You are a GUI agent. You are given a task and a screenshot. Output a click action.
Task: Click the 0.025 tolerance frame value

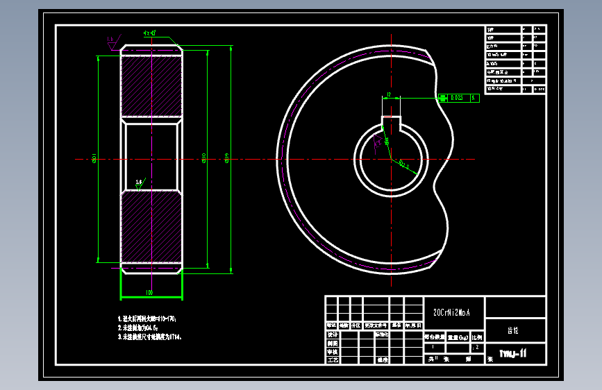[457, 98]
